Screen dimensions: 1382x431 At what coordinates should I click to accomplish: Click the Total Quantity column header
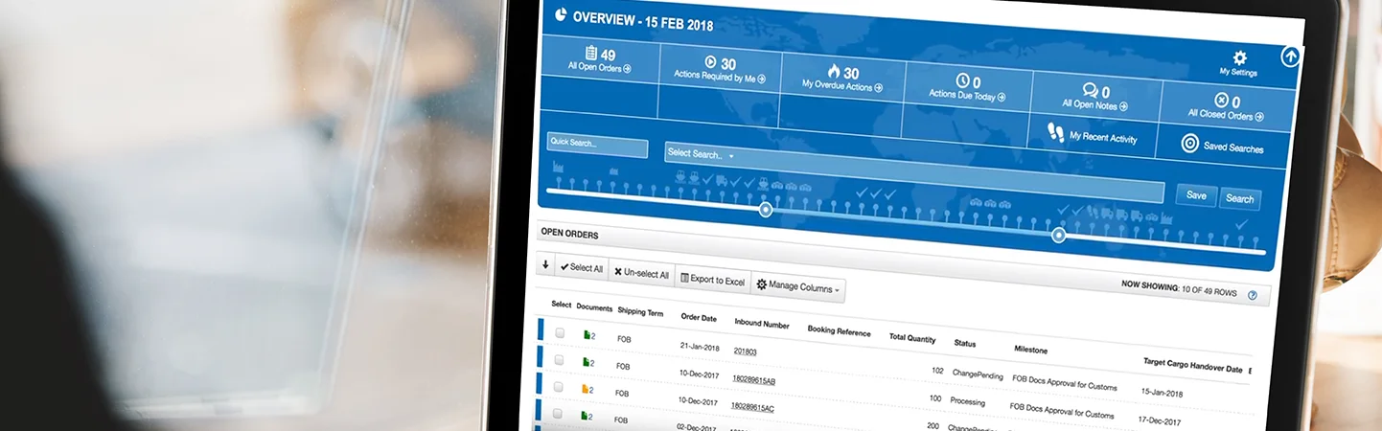pos(911,338)
